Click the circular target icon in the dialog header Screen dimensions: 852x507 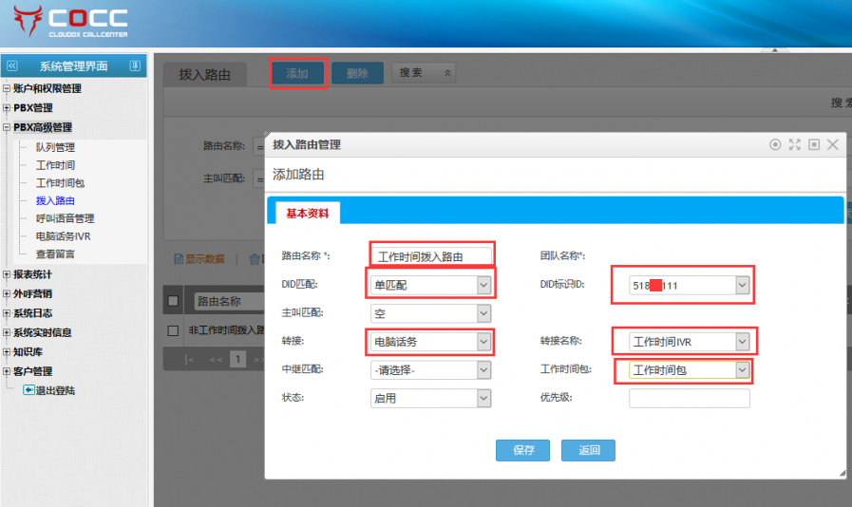click(775, 144)
